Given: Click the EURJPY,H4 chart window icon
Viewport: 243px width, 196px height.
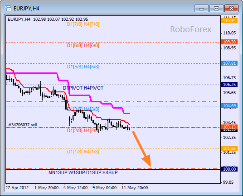Looking at the screenshot, I should [x=8, y=8].
